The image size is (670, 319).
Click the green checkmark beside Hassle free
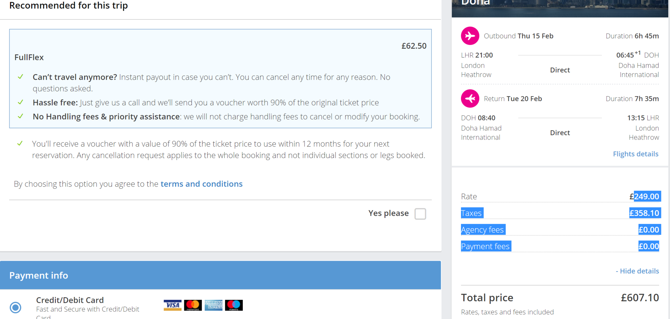tap(21, 102)
